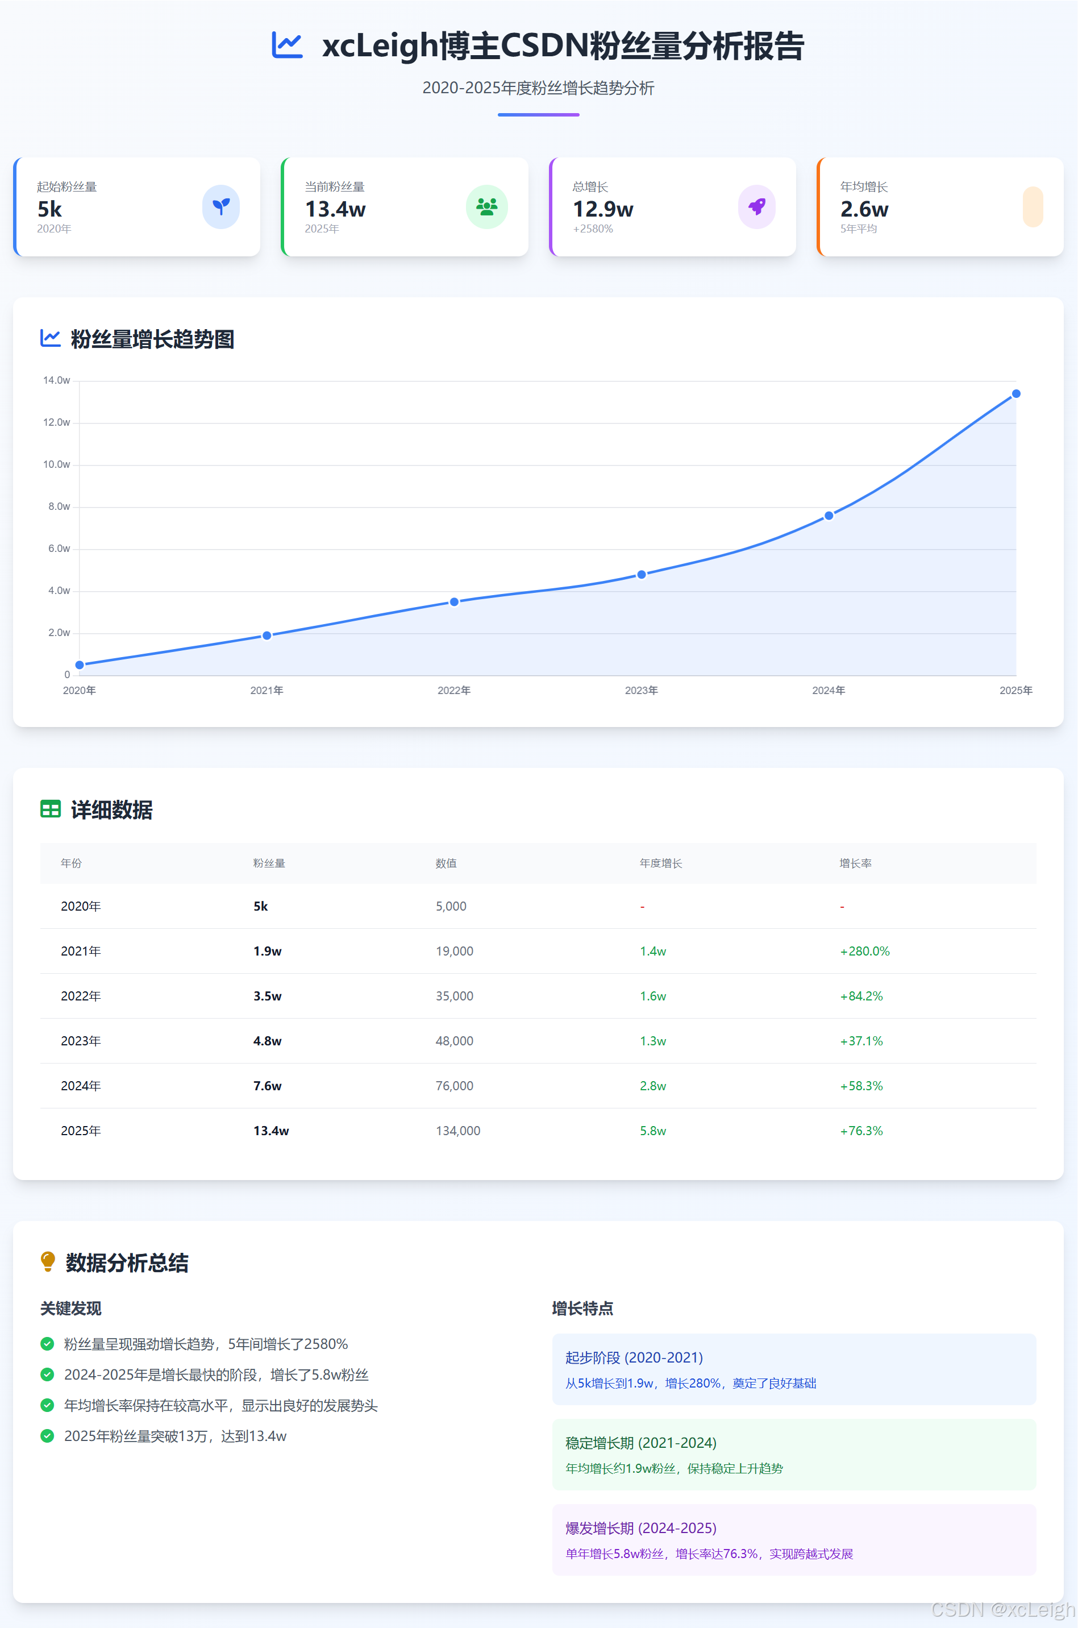Click the 2023年 data point on the chart
This screenshot has width=1078, height=1628.
[642, 574]
